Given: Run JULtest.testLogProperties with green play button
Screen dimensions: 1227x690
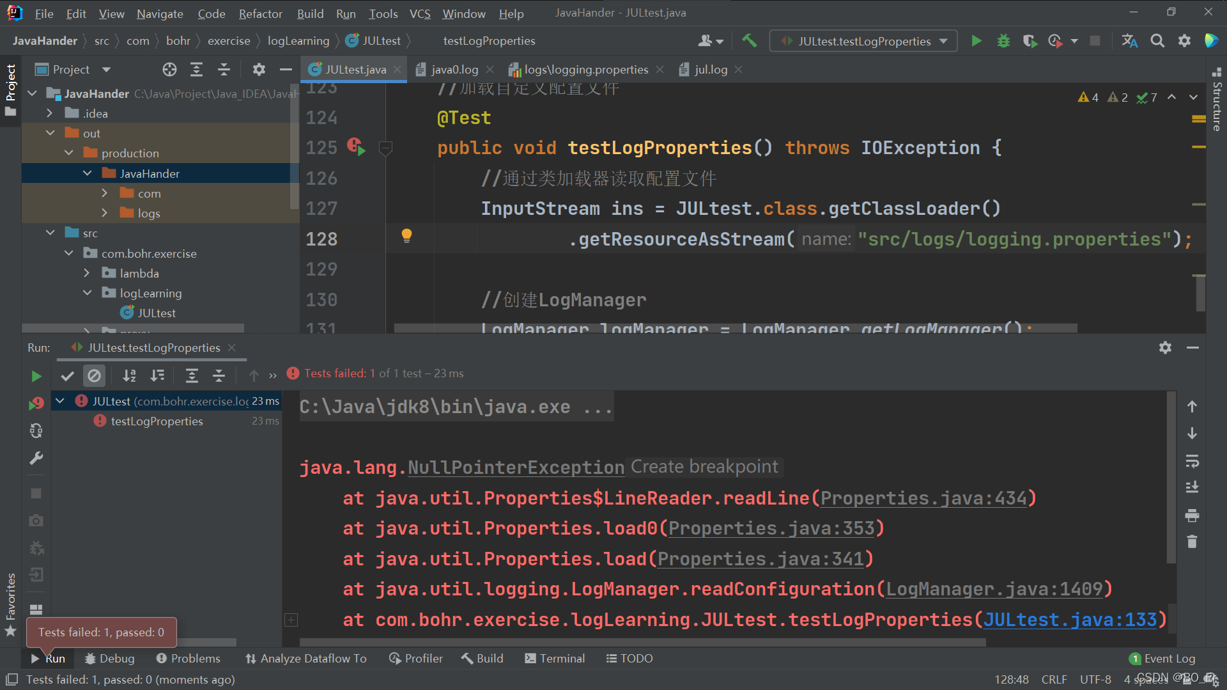Looking at the screenshot, I should 976,41.
